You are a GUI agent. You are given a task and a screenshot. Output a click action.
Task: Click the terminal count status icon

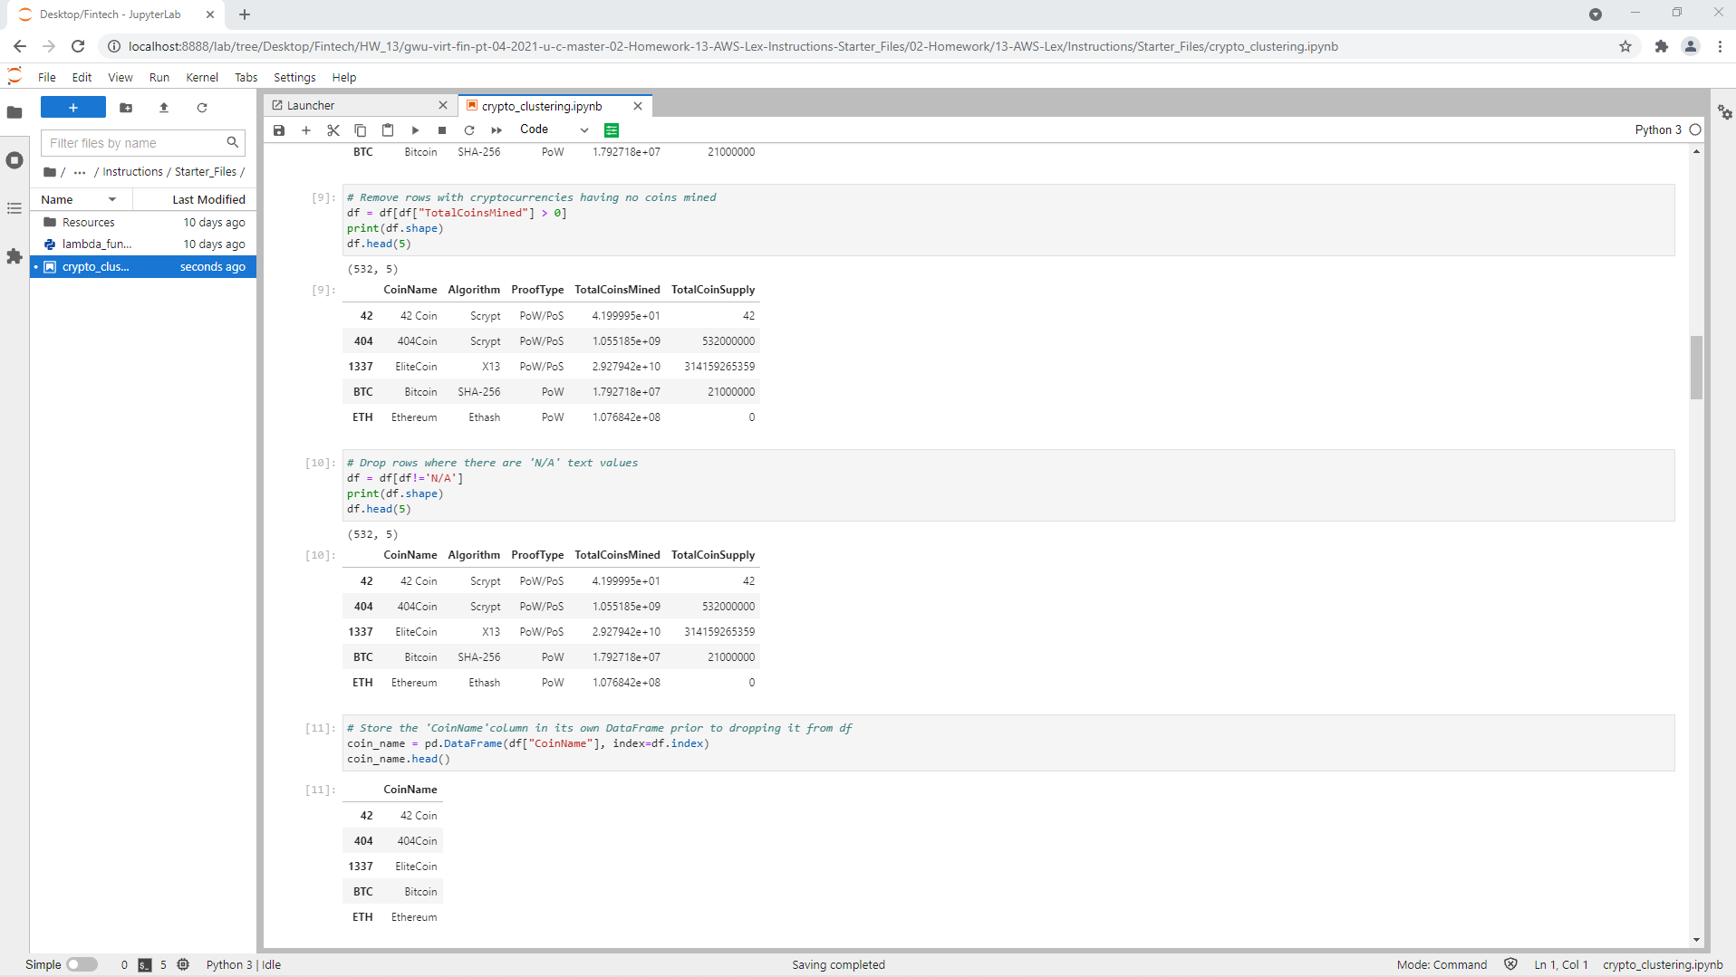(145, 965)
